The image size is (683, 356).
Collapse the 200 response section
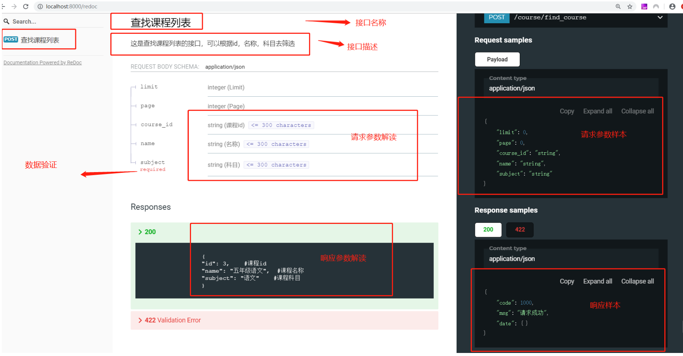[x=147, y=232]
